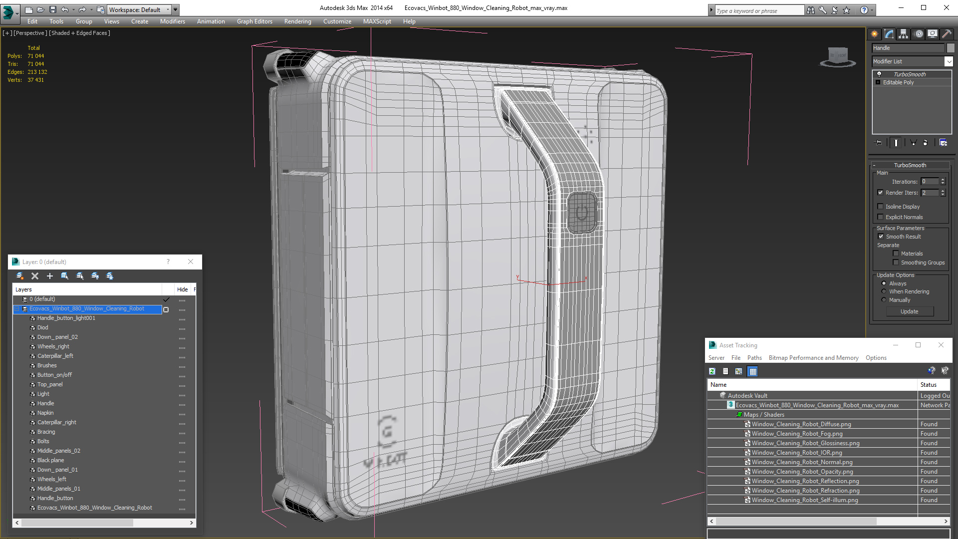Open Bitmap Performance and Memory menu
This screenshot has width=958, height=539.
pos(813,358)
